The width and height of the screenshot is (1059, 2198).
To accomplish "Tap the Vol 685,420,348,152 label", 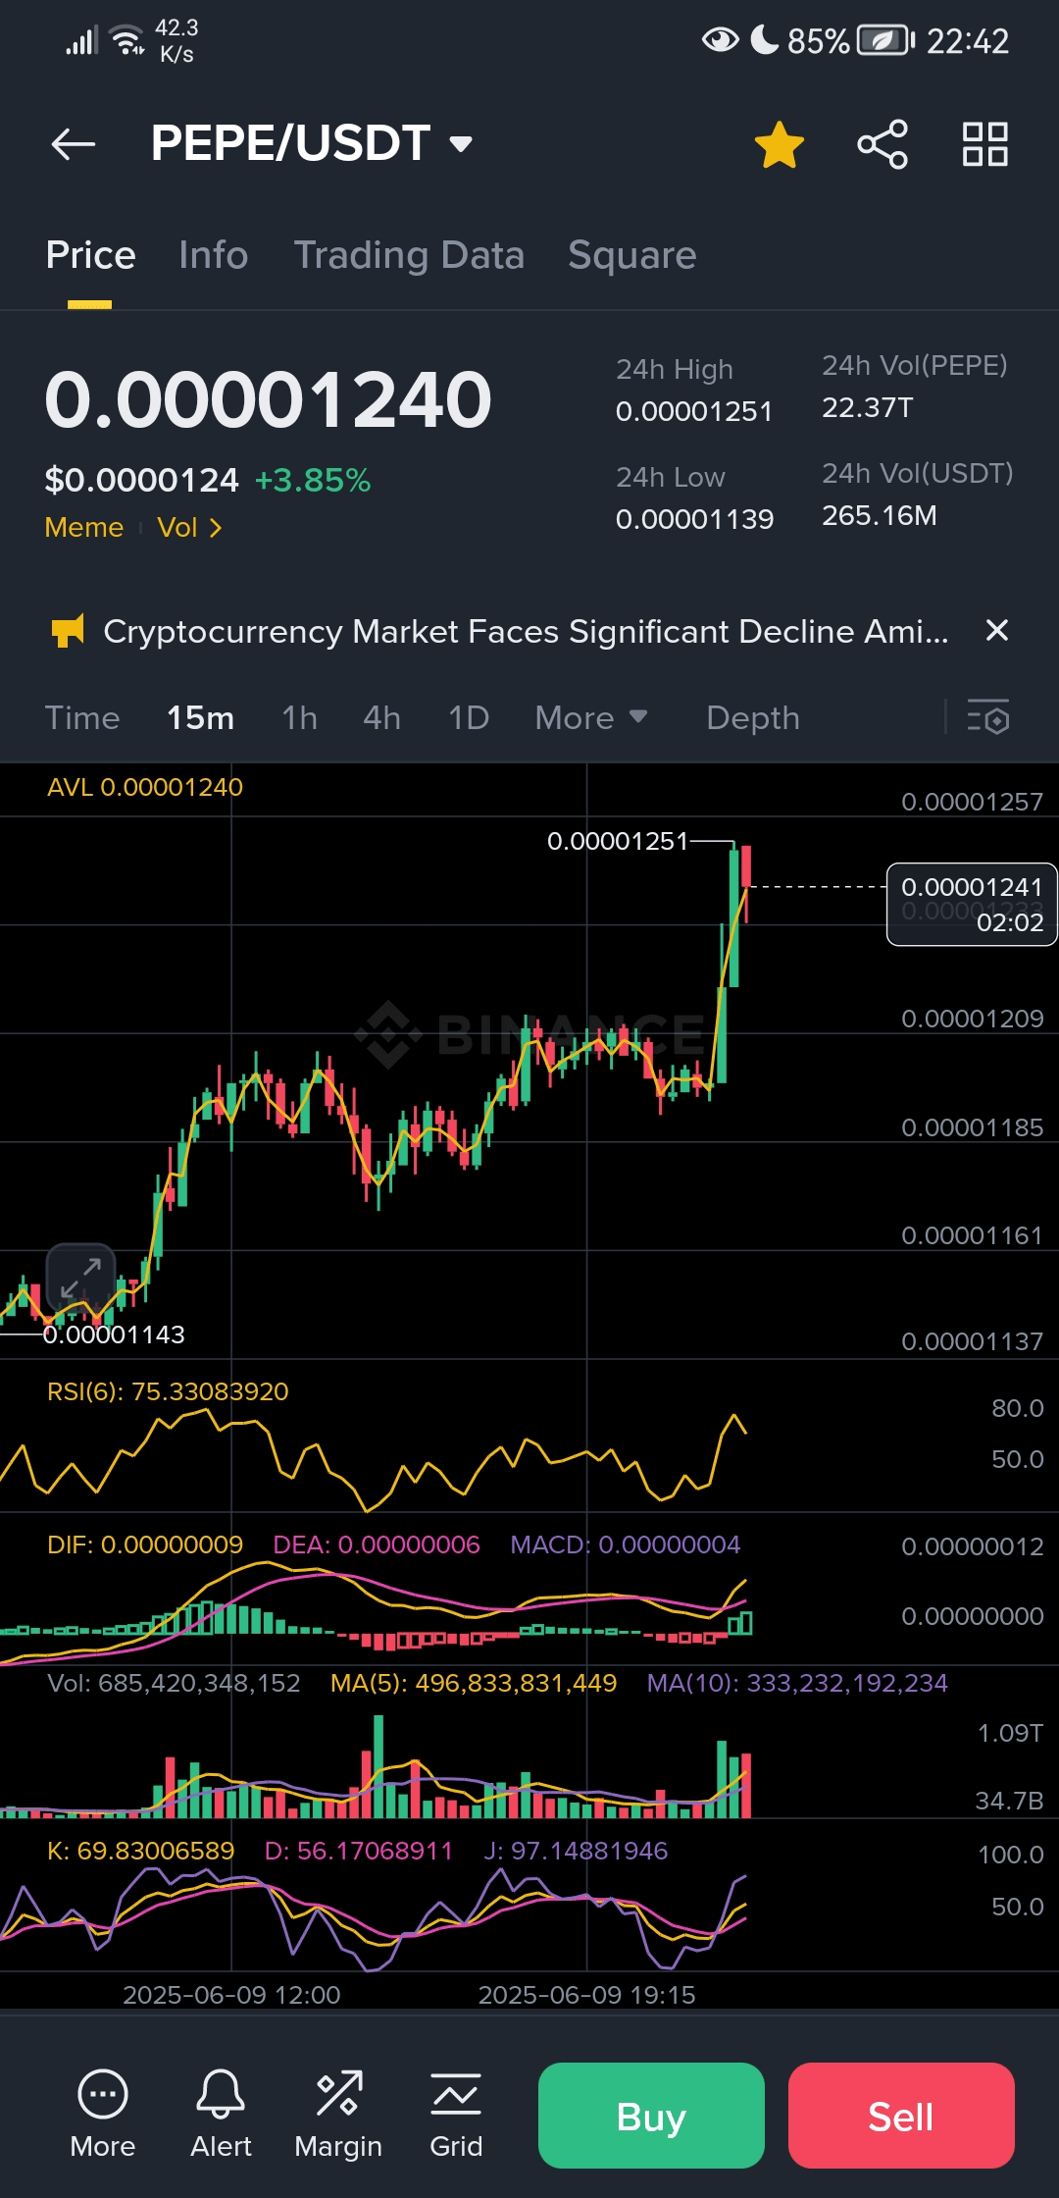I will pyautogui.click(x=175, y=1683).
